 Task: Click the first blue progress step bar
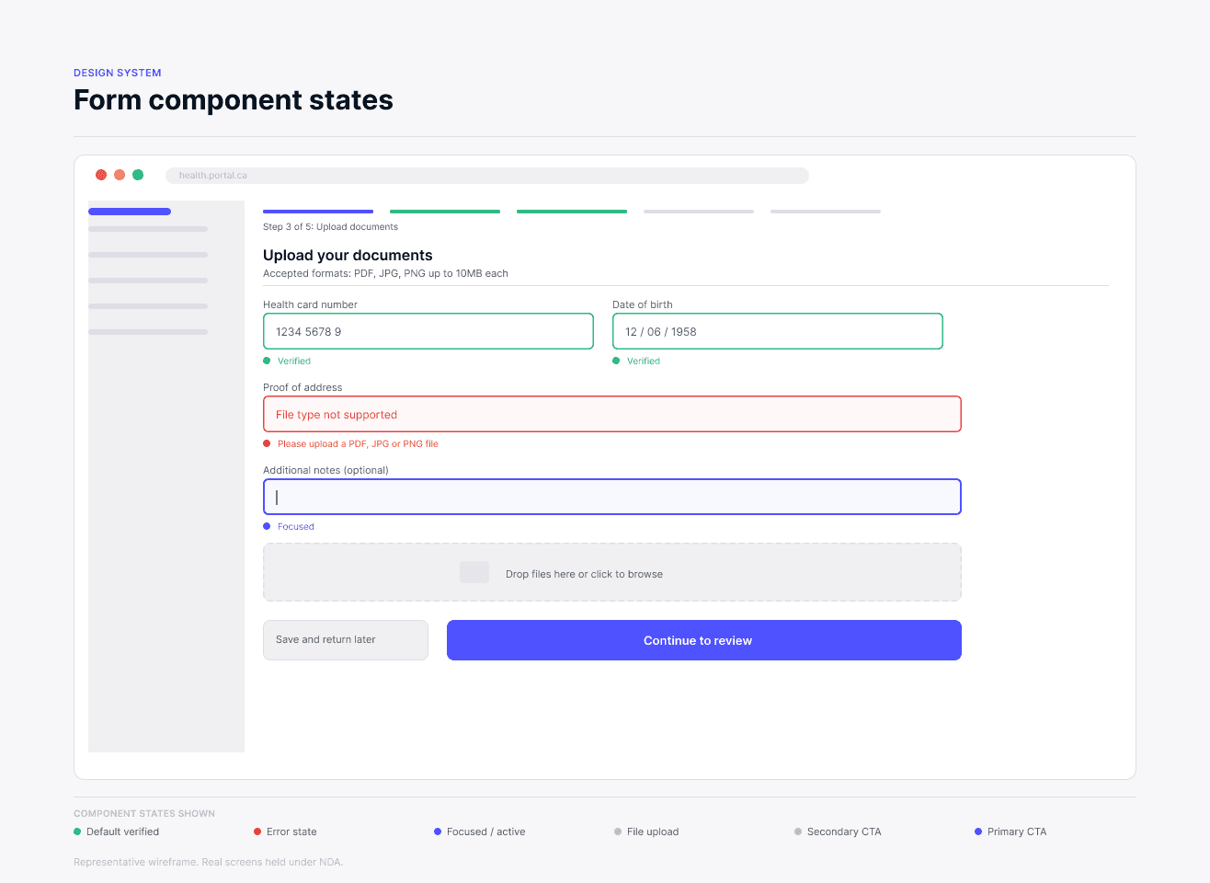(x=318, y=212)
